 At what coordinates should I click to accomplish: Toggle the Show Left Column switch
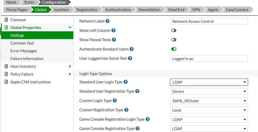click(174, 30)
